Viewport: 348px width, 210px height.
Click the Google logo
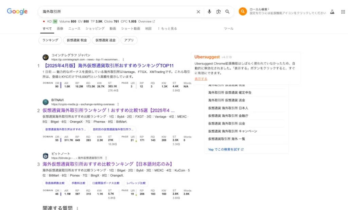click(17, 11)
